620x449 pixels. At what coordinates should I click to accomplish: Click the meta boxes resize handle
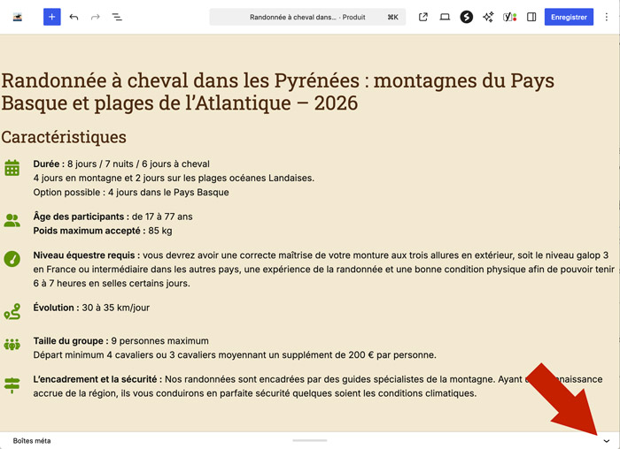pyautogui.click(x=310, y=440)
